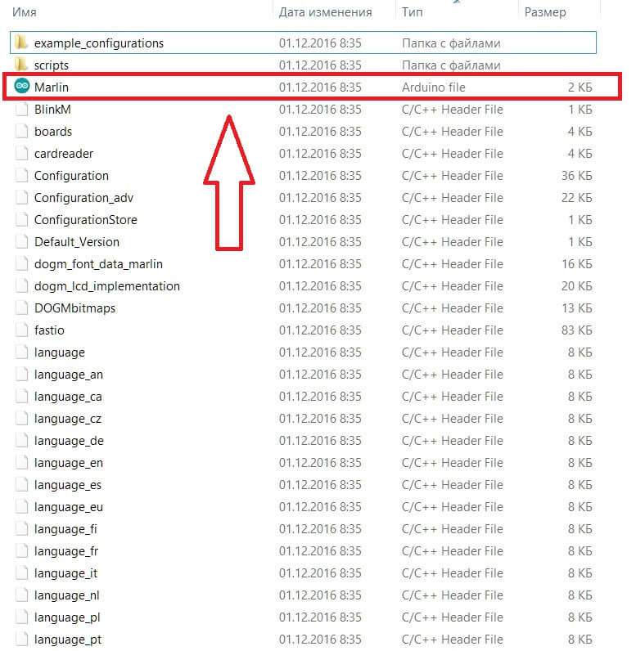Screen dimensions: 636x651
Task: Select the language_pt file
Action: (x=68, y=640)
